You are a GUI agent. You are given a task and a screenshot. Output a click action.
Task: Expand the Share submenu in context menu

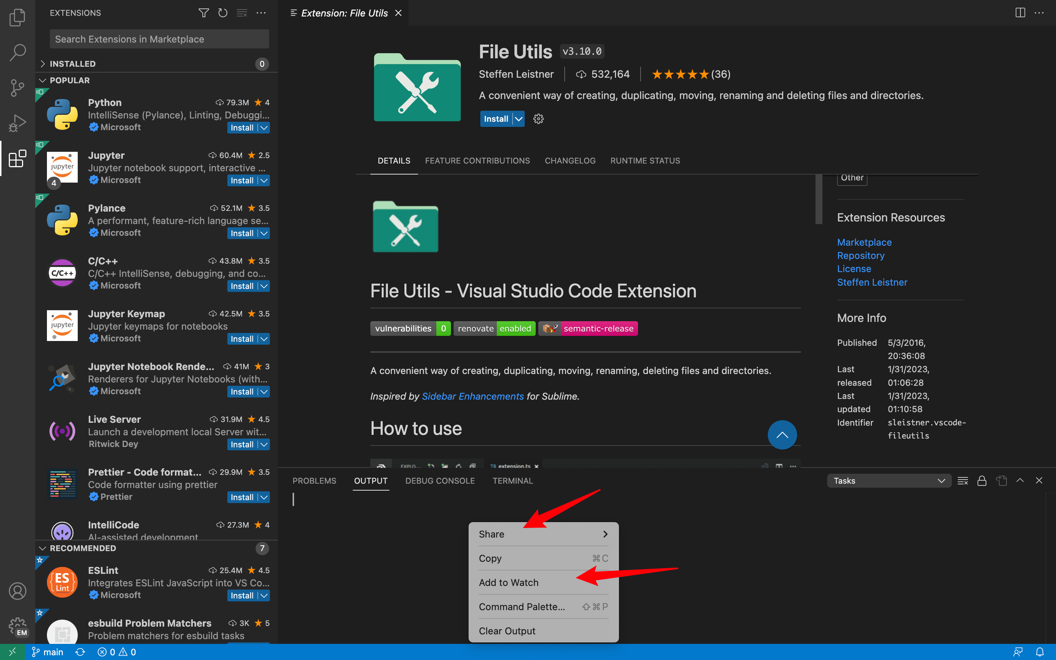click(x=543, y=534)
